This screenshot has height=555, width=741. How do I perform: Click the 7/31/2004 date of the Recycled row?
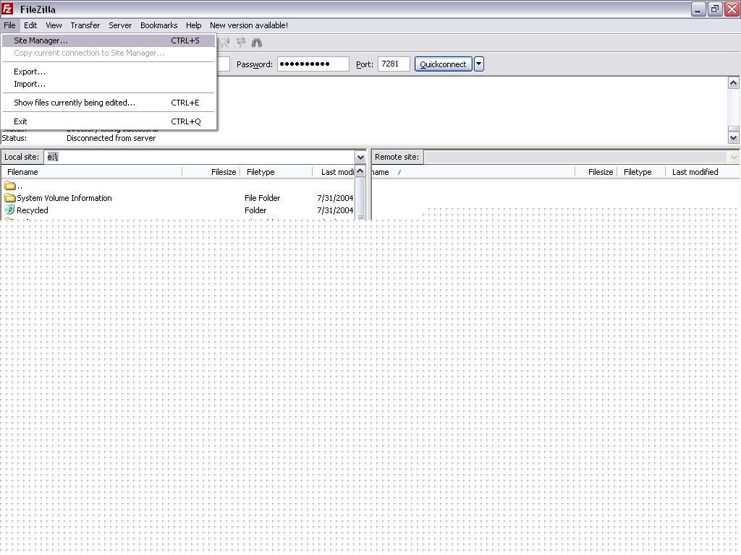(x=335, y=210)
